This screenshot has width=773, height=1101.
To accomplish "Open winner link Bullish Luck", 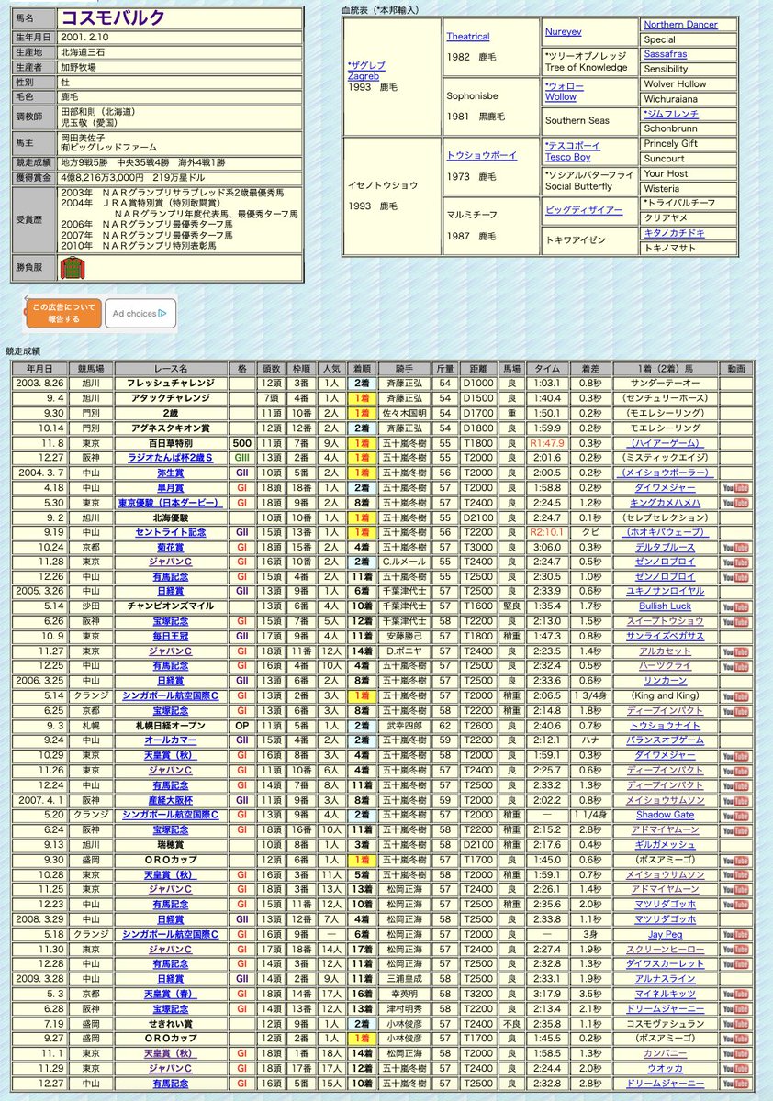I will [x=665, y=606].
